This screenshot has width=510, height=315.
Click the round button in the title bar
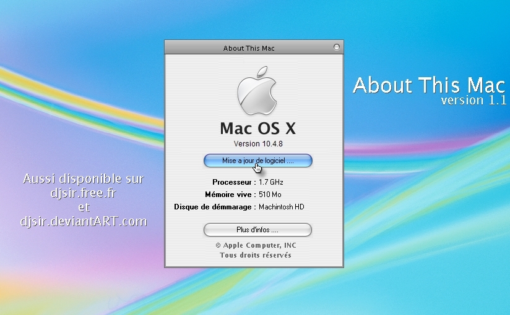(x=337, y=47)
